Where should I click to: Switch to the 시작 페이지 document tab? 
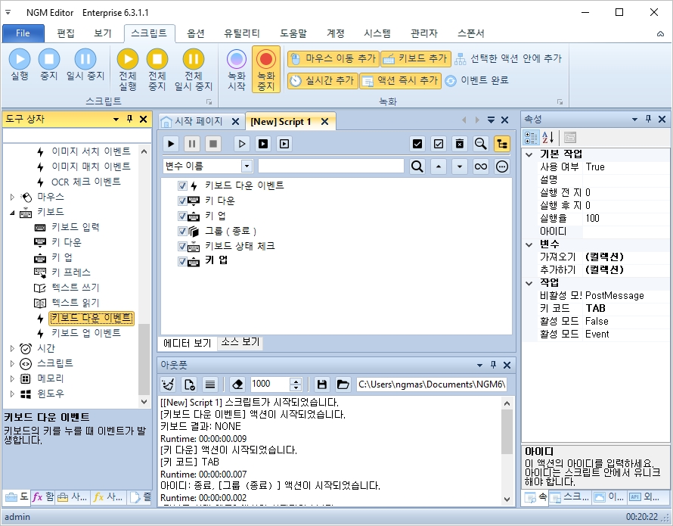pos(198,121)
